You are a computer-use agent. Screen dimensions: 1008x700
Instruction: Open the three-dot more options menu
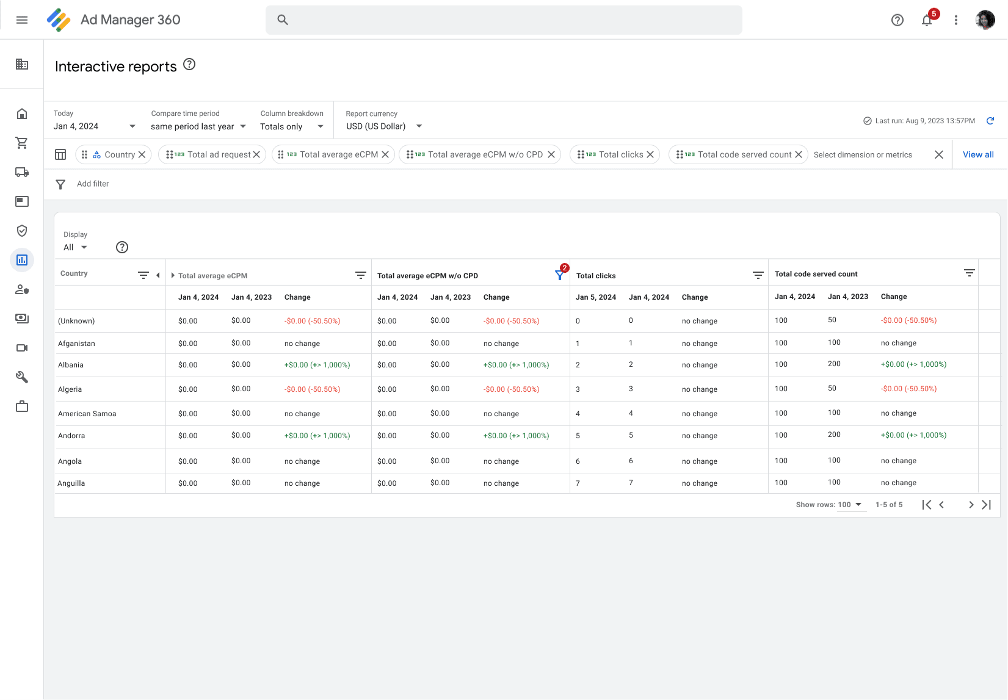click(956, 20)
